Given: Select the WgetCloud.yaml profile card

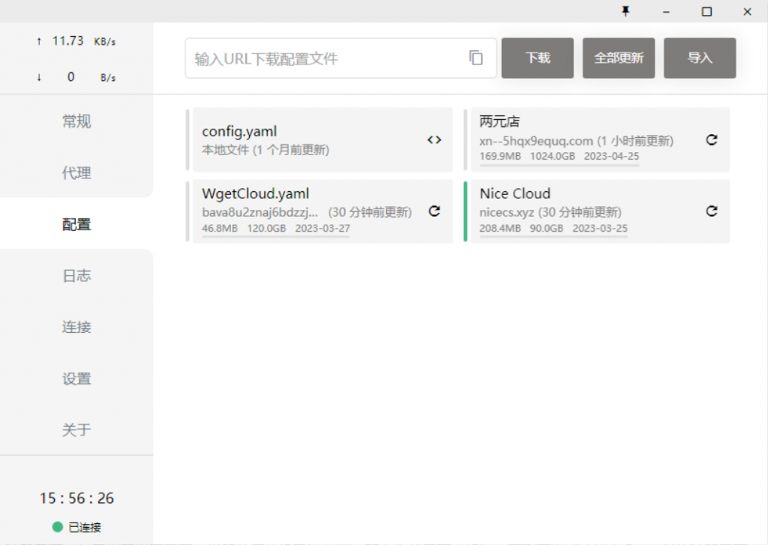Looking at the screenshot, I should (322, 211).
